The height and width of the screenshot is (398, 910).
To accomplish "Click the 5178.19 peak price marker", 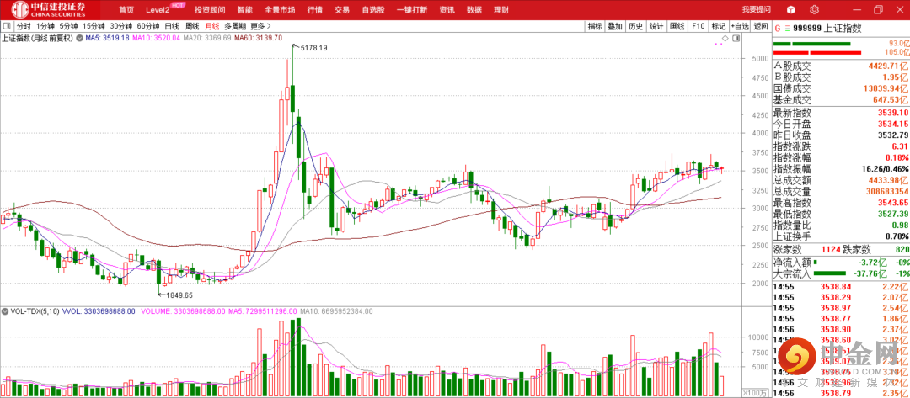I will coord(313,48).
